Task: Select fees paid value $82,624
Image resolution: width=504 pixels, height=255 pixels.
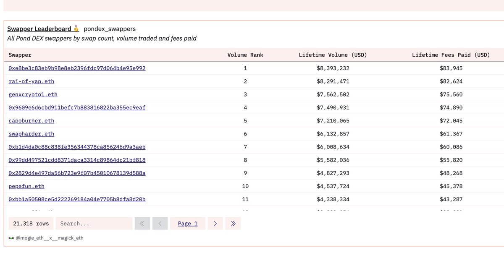Action: click(451, 81)
